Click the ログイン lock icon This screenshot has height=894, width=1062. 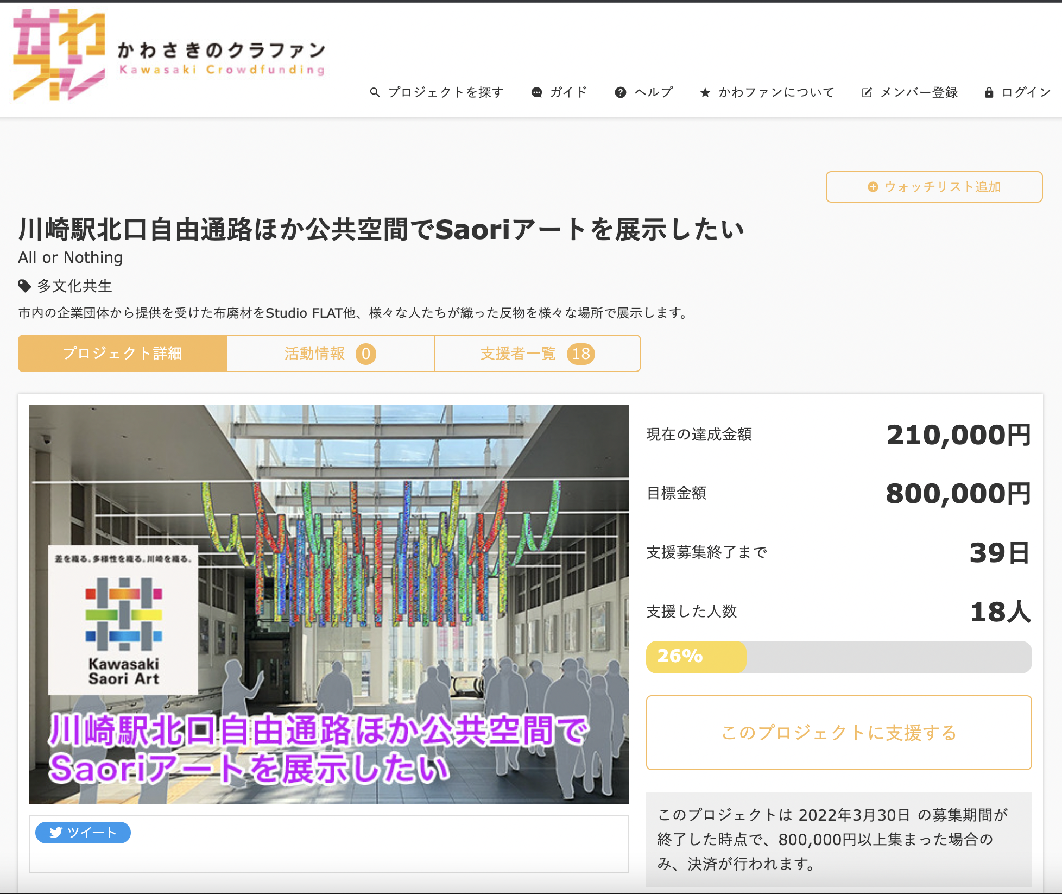(989, 92)
